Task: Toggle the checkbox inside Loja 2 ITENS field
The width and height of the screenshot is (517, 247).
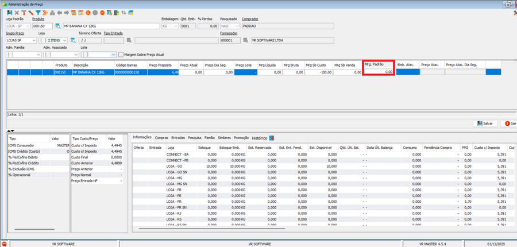Action: point(43,41)
